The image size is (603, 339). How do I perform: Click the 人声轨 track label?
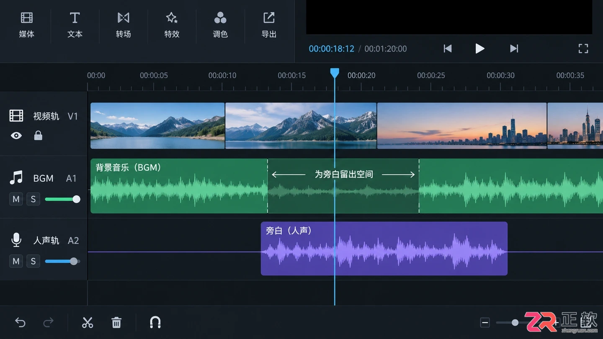click(x=46, y=240)
